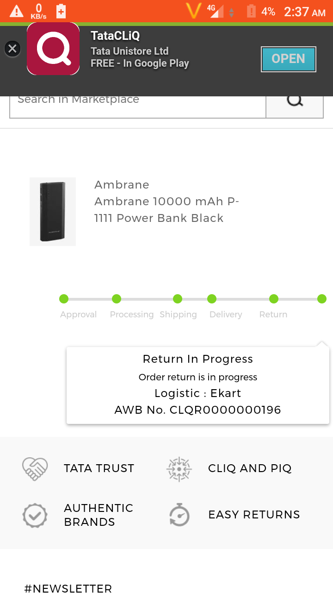Screen dimensions: 333x593
Task: Select the Shipping stage marker
Action: [178, 299]
